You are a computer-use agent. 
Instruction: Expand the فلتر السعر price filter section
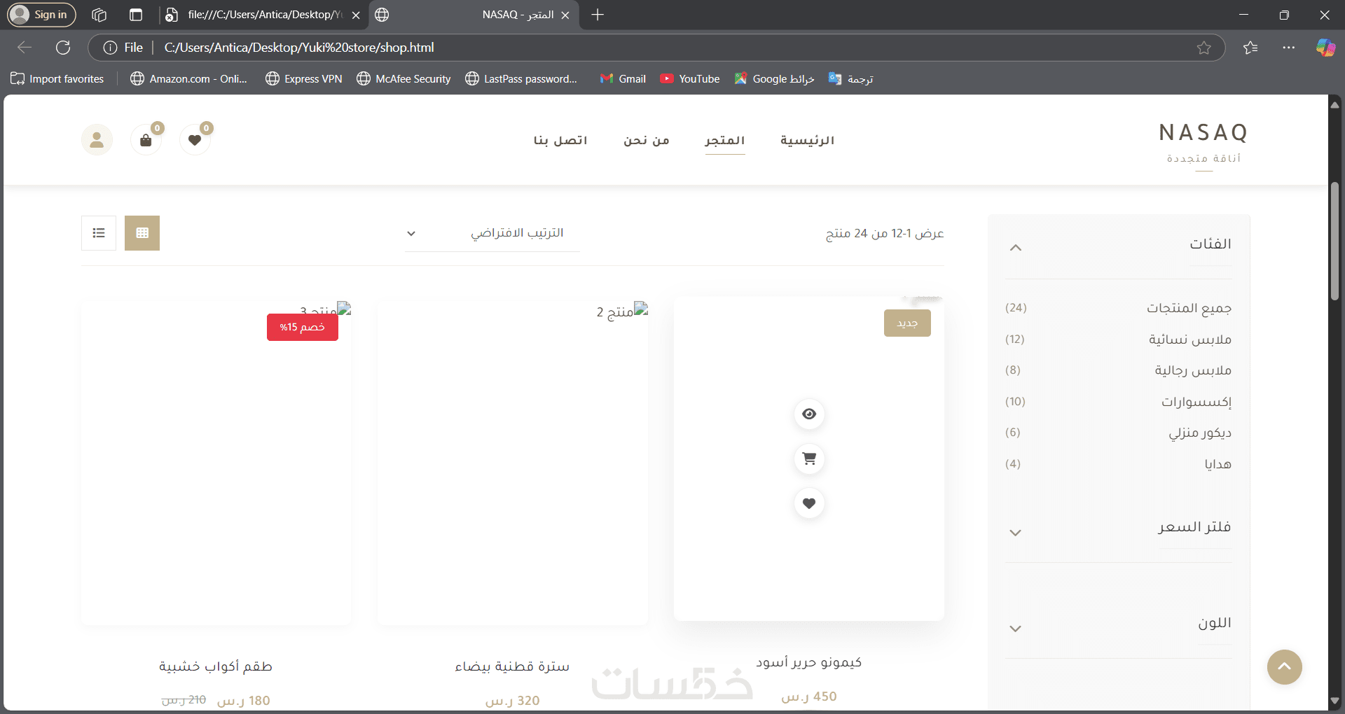[1016, 533]
